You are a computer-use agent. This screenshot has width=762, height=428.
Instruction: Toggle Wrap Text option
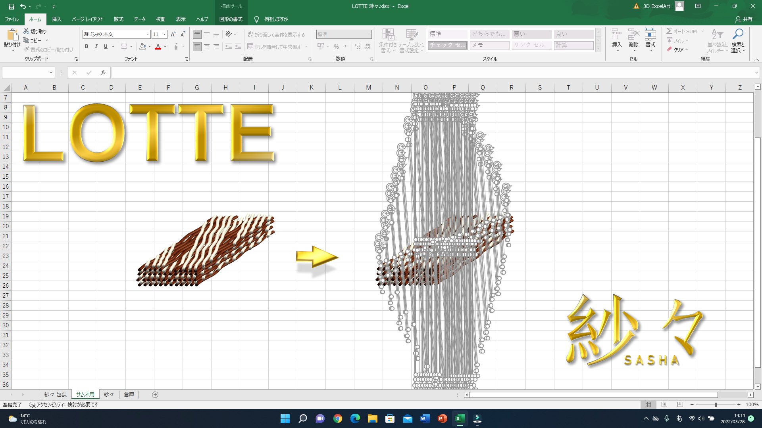pyautogui.click(x=276, y=34)
